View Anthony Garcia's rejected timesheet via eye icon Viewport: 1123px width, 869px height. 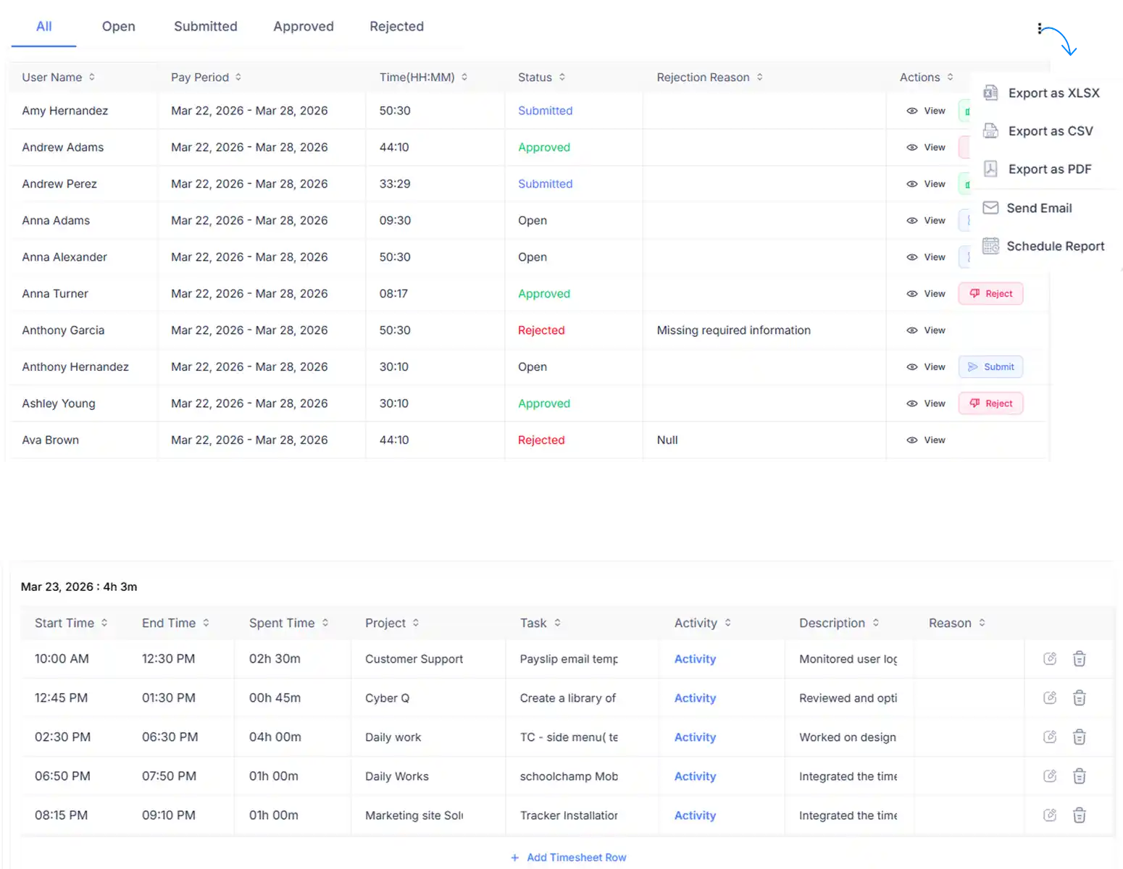[912, 330]
